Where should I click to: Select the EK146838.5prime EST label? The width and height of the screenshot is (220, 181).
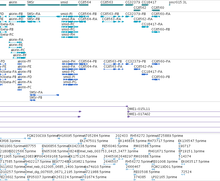(132, 141)
